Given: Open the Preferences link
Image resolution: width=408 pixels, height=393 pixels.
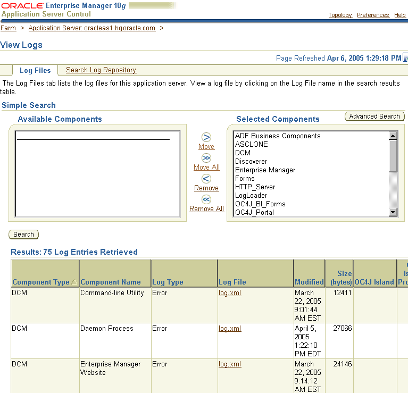Looking at the screenshot, I should pyautogui.click(x=373, y=15).
